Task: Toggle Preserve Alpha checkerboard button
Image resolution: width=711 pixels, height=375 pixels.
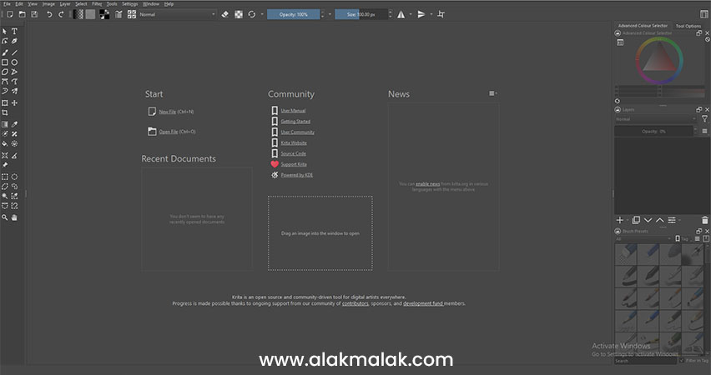Action: tap(239, 14)
